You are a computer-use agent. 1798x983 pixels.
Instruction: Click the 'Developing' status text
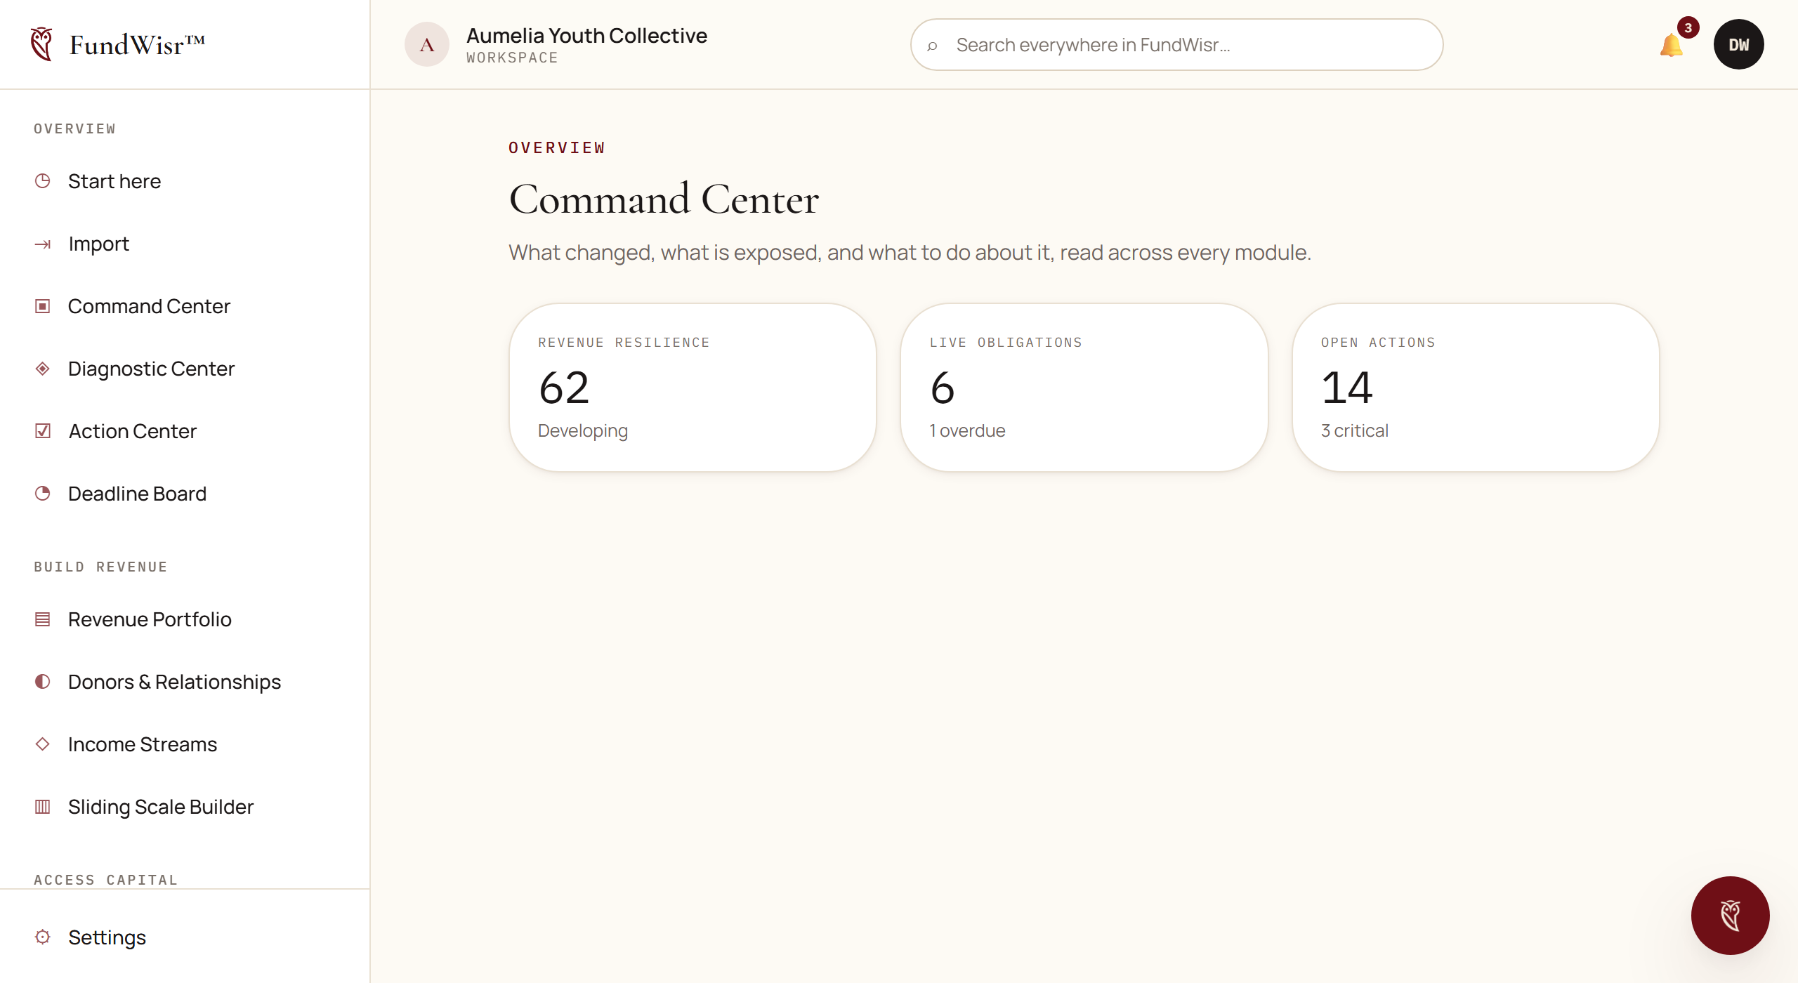[582, 431]
